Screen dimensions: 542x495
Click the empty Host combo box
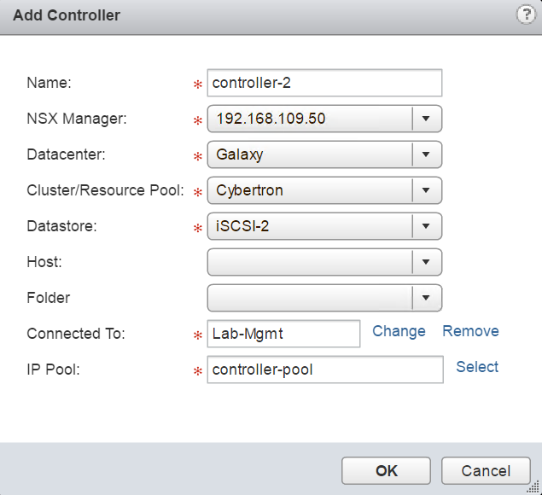coord(310,262)
